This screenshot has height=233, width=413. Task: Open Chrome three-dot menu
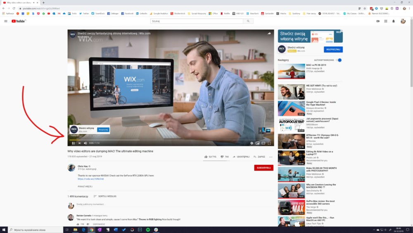(410, 8)
